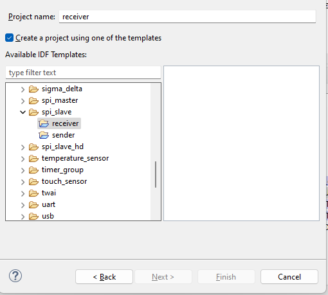Select the timer_group tree item
Screen dimensions: 328x295
(62, 170)
